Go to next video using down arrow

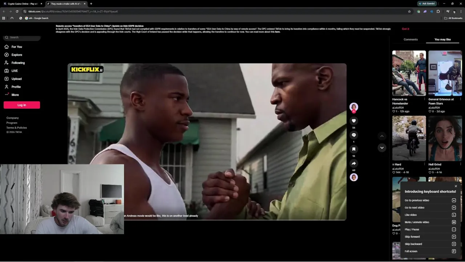click(x=382, y=148)
